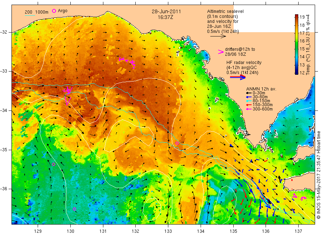Click the IMOS copyright timestamp text

(319, 174)
